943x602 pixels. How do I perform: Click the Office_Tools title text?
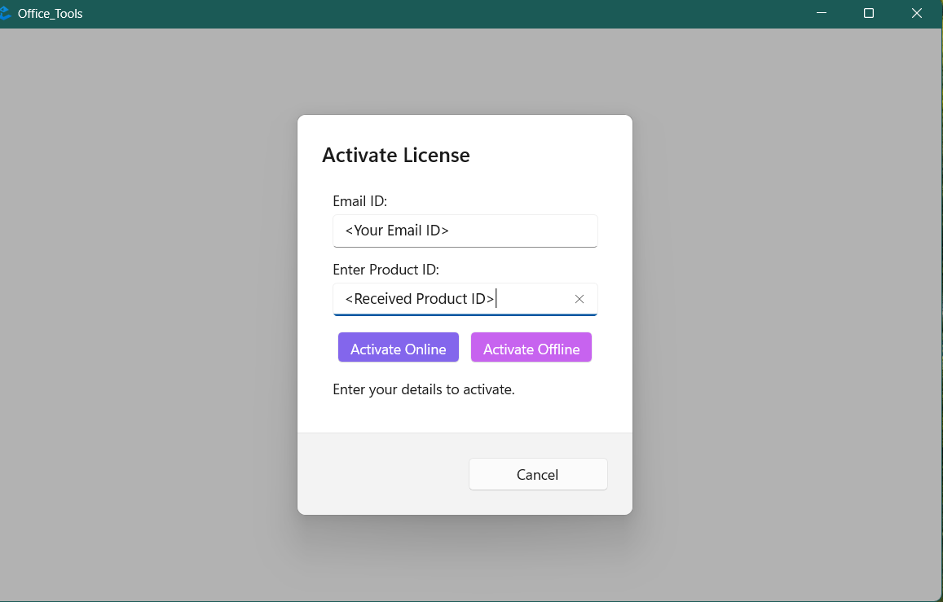tap(50, 14)
